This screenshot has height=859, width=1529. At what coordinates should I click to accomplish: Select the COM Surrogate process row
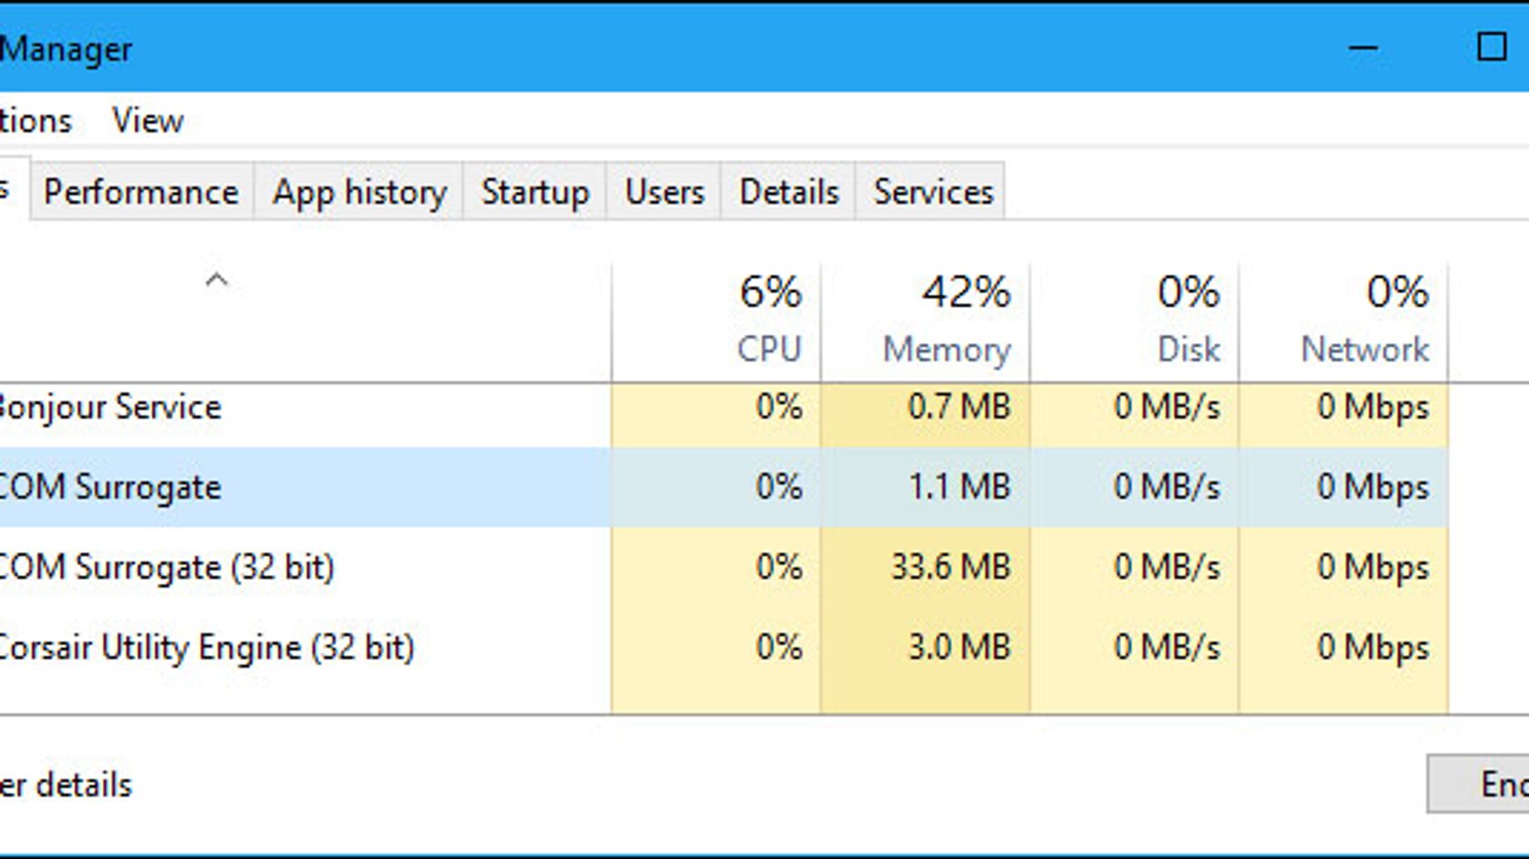[x=724, y=487]
